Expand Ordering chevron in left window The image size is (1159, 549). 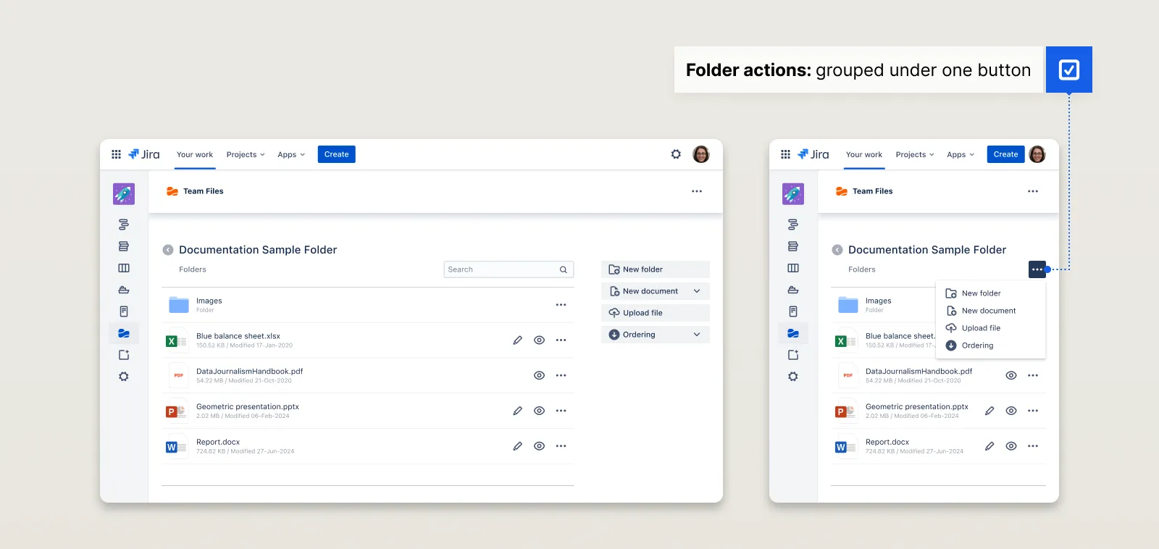pyautogui.click(x=697, y=335)
